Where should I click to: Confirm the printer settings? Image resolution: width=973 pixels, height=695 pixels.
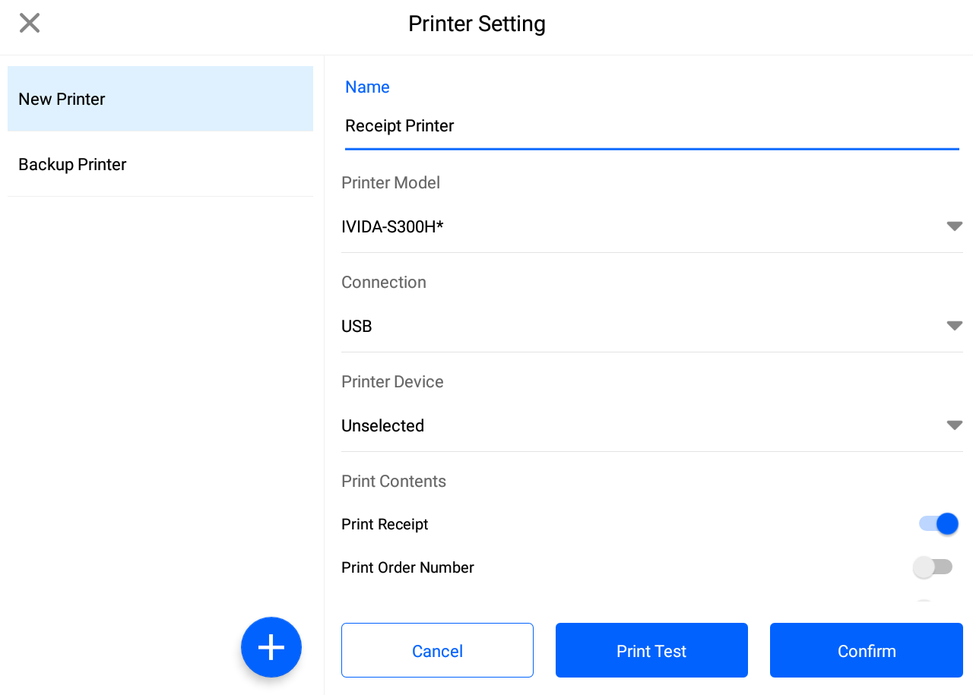[866, 650]
